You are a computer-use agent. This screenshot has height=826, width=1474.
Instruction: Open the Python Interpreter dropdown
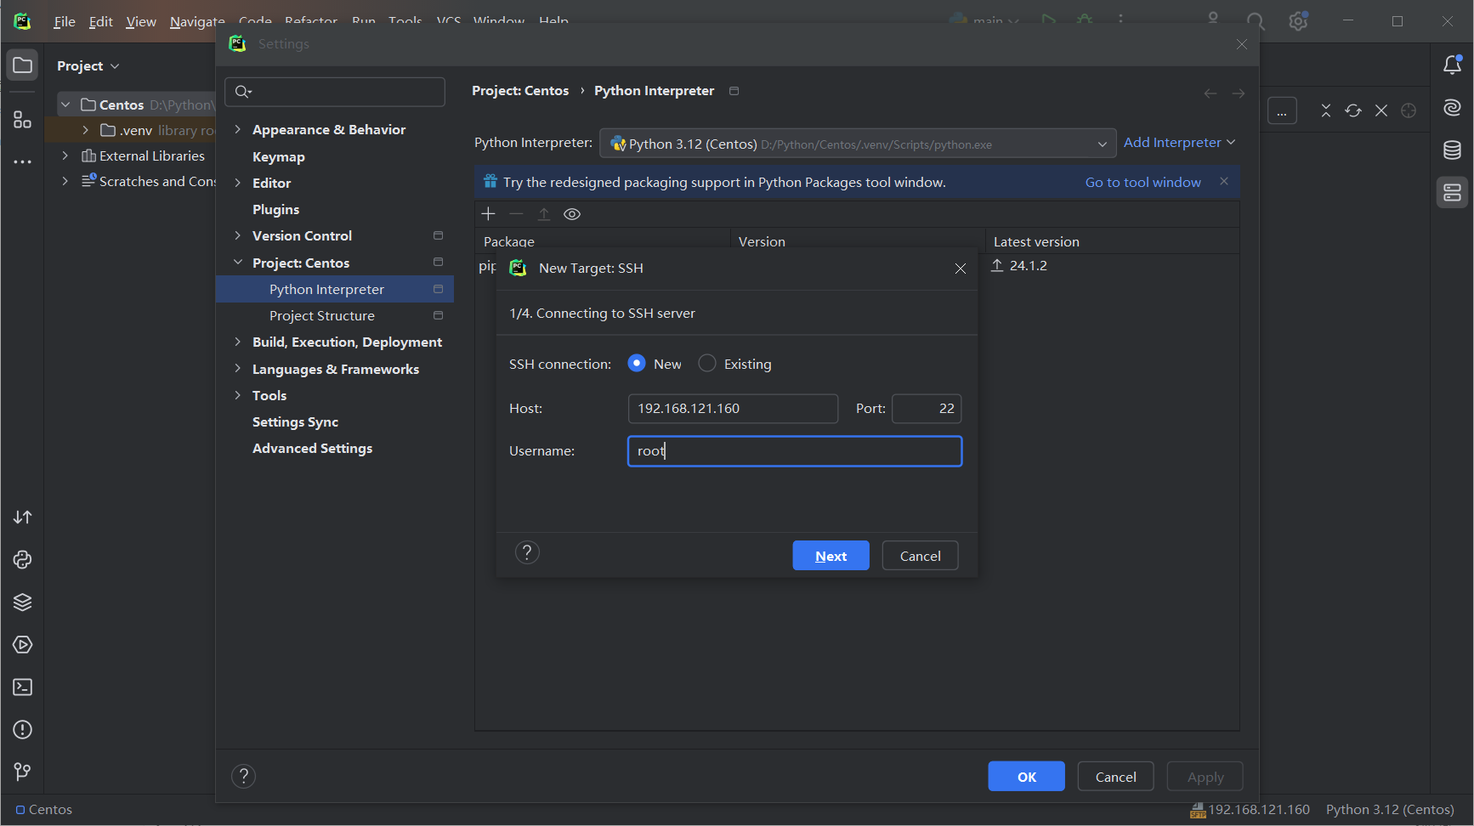click(x=858, y=144)
